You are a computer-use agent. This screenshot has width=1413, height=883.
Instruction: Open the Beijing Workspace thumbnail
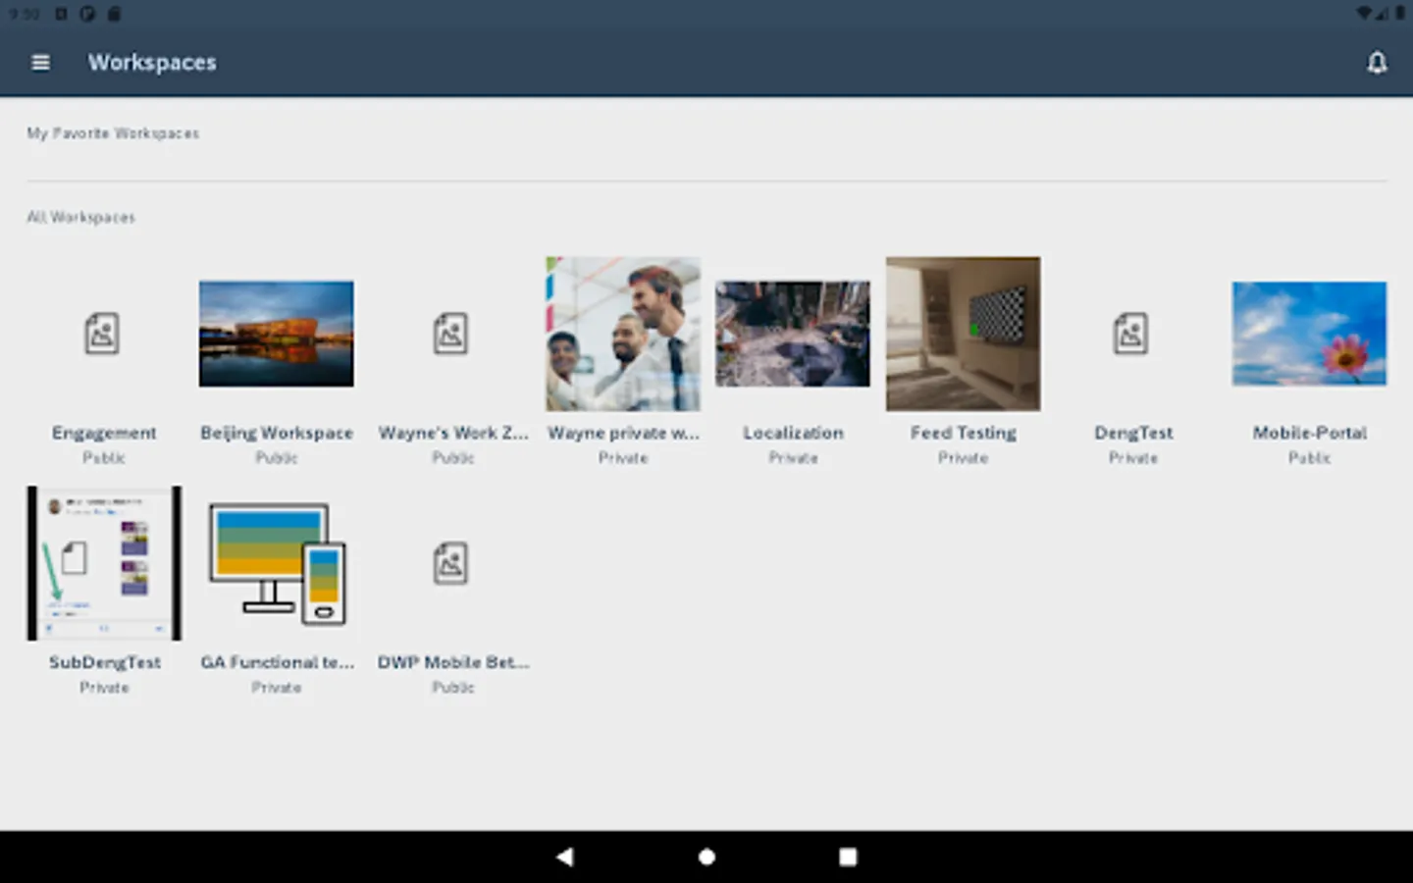(x=276, y=334)
